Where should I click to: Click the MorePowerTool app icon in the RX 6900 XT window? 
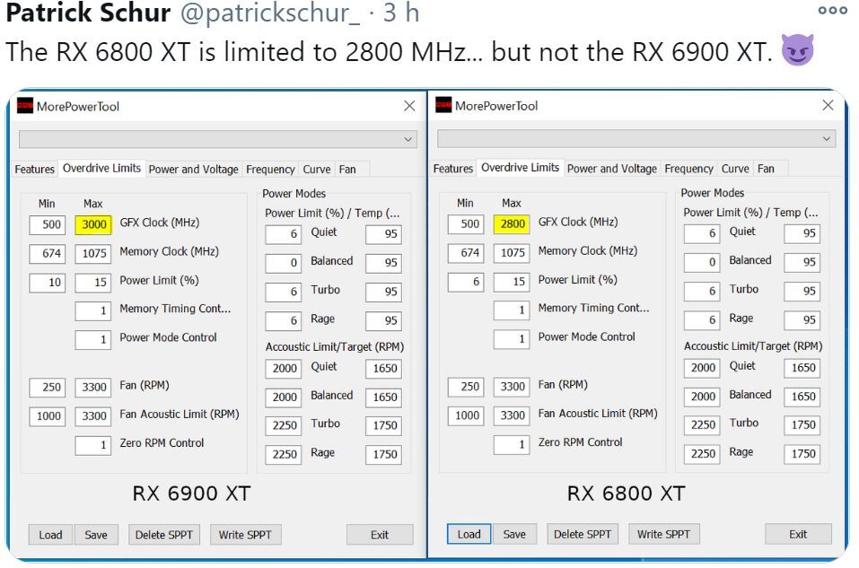click(24, 105)
